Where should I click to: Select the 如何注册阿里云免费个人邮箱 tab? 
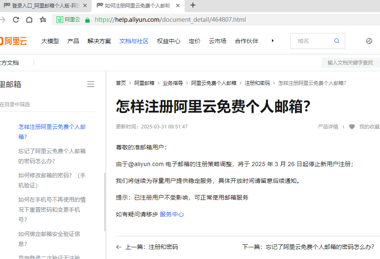(x=139, y=6)
